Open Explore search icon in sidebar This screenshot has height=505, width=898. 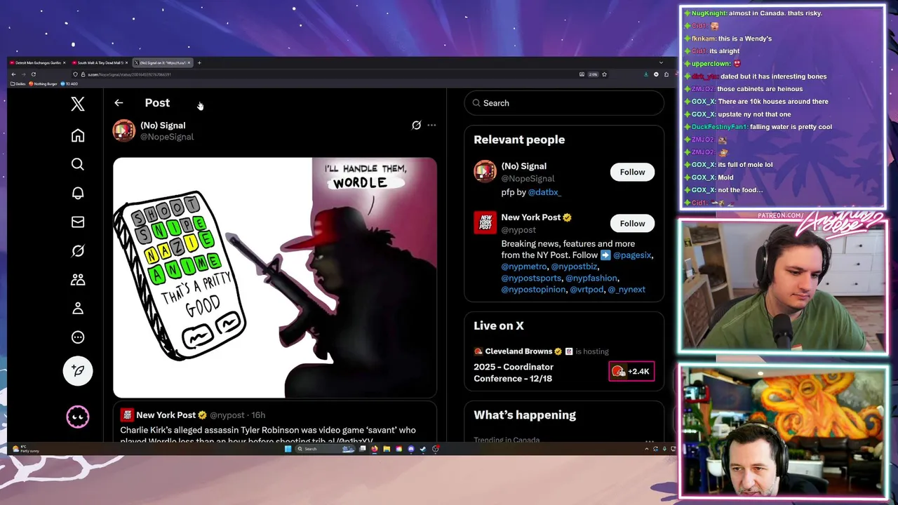(x=78, y=164)
